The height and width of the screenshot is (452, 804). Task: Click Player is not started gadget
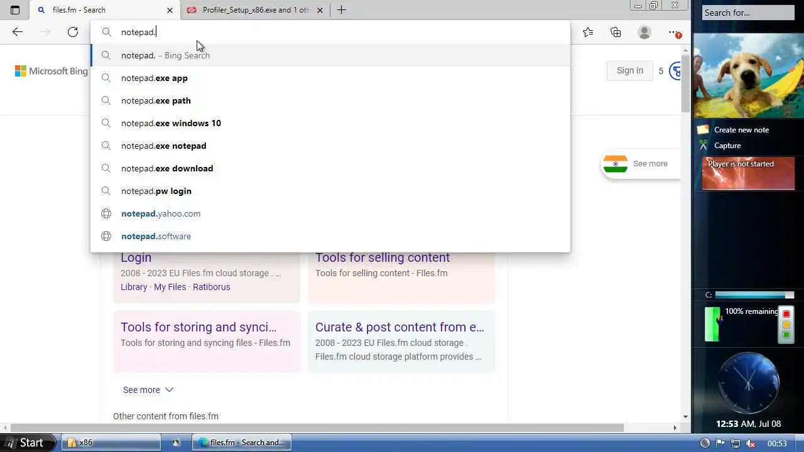(748, 173)
